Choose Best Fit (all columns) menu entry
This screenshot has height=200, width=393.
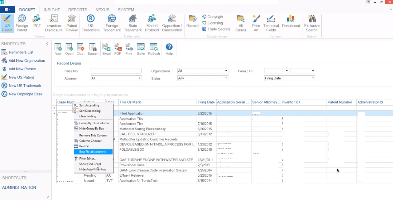point(93,152)
